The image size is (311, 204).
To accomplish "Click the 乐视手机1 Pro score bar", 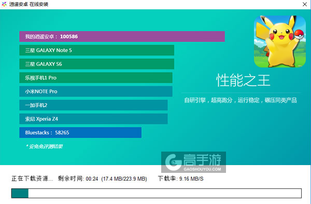I will [x=96, y=78].
